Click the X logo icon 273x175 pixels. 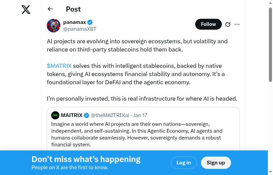pyautogui.click(x=26, y=10)
